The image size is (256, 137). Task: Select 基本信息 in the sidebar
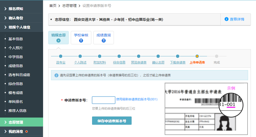pyautogui.click(x=16, y=39)
